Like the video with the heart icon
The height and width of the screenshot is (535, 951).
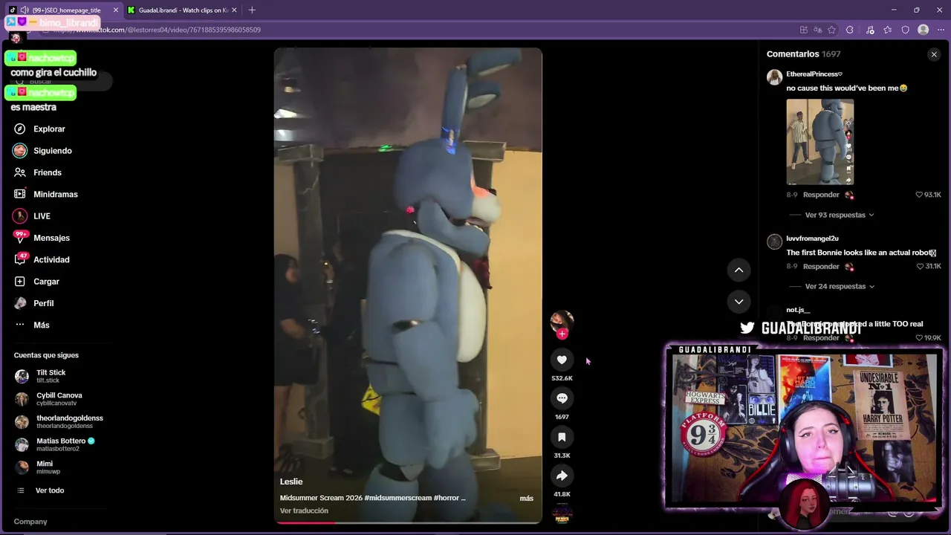click(562, 360)
